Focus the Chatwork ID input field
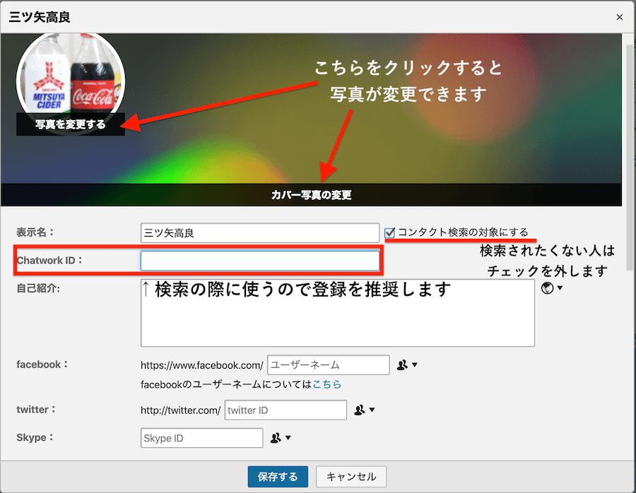The height and width of the screenshot is (493, 636). pos(260,261)
